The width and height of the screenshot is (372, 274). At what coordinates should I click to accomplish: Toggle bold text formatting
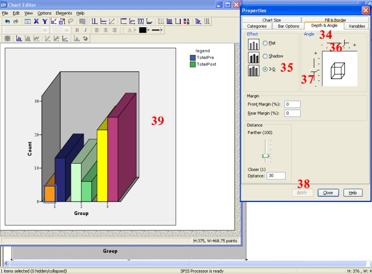coord(77,30)
